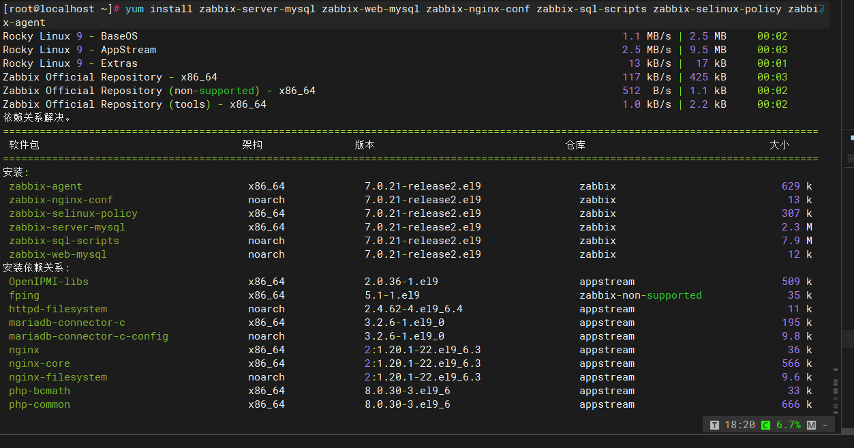Click the [root@localhost ~]# shell prompt
This screenshot has height=448, width=854.
(x=62, y=9)
